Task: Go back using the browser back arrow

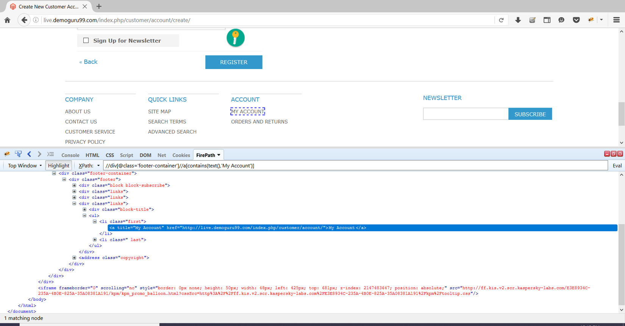Action: [x=24, y=20]
